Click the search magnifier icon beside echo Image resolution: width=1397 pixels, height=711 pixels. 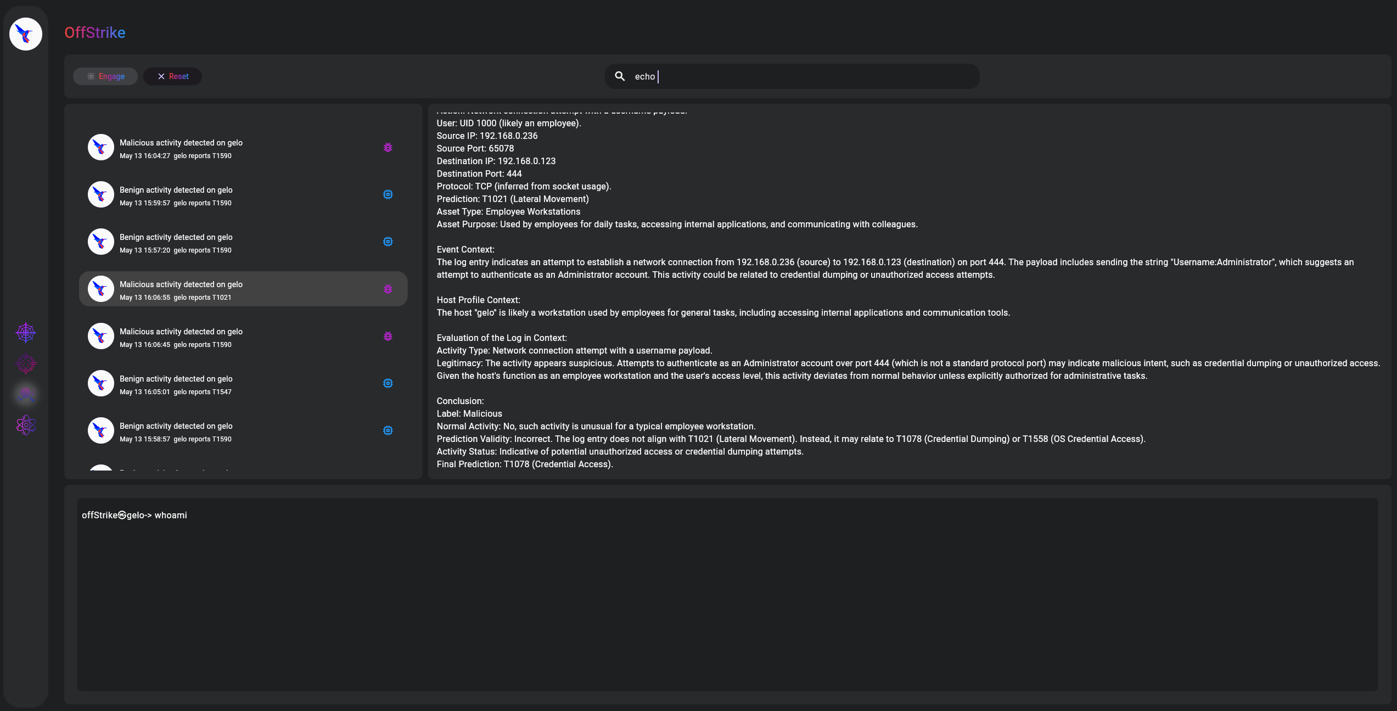620,76
